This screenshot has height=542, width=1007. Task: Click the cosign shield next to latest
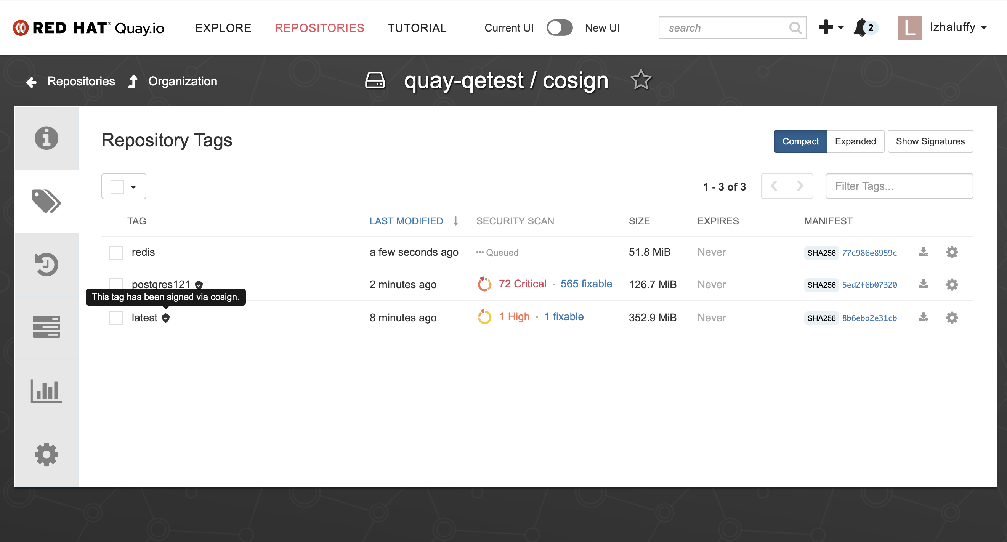click(x=166, y=318)
